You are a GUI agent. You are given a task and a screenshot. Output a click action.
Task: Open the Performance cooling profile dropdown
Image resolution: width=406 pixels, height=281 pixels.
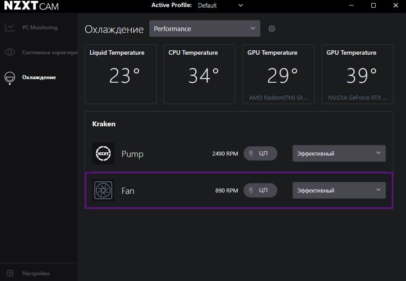(x=204, y=28)
